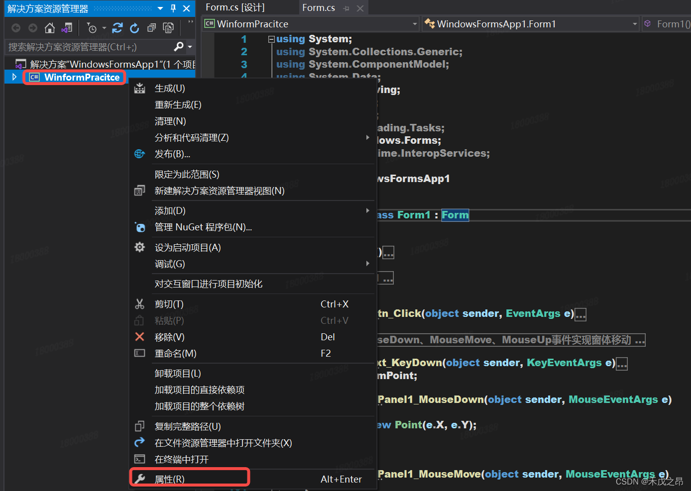Switch to the Form.cs [设计] tab

[x=235, y=7]
